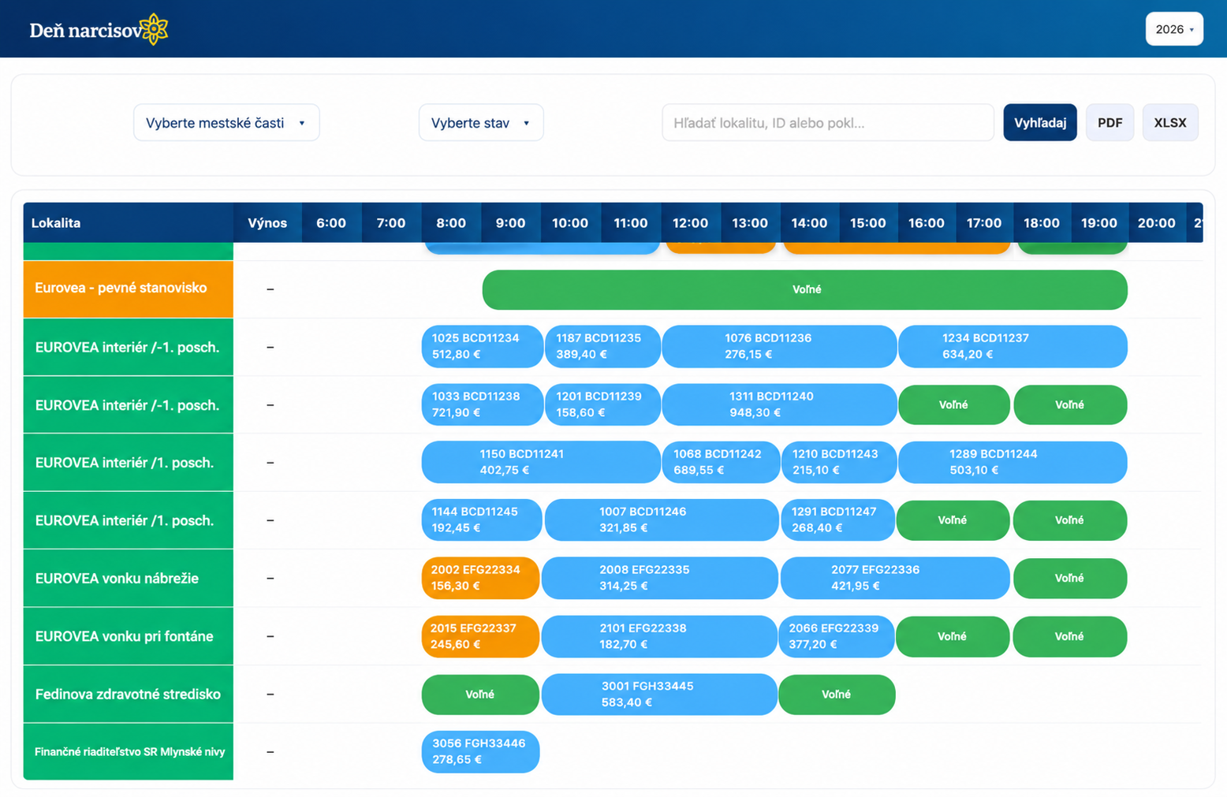Open reservation 1068 BCD11242

pyautogui.click(x=721, y=462)
